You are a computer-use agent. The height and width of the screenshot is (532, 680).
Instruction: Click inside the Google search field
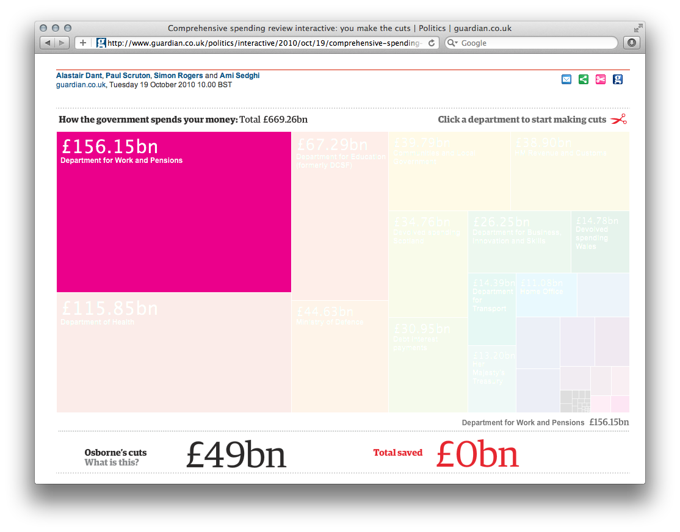[525, 43]
